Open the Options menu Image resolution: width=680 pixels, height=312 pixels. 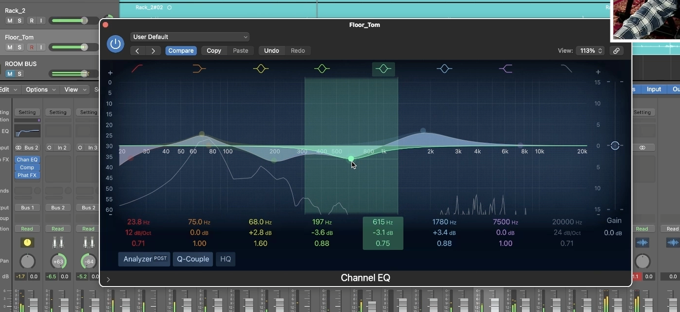pyautogui.click(x=37, y=89)
